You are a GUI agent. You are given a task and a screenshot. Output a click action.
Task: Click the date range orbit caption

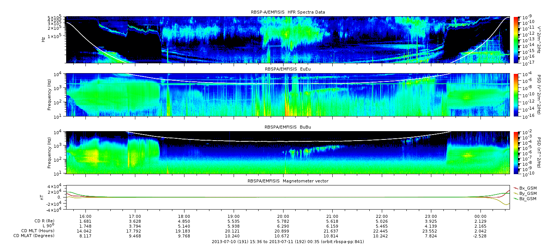pos(288,242)
